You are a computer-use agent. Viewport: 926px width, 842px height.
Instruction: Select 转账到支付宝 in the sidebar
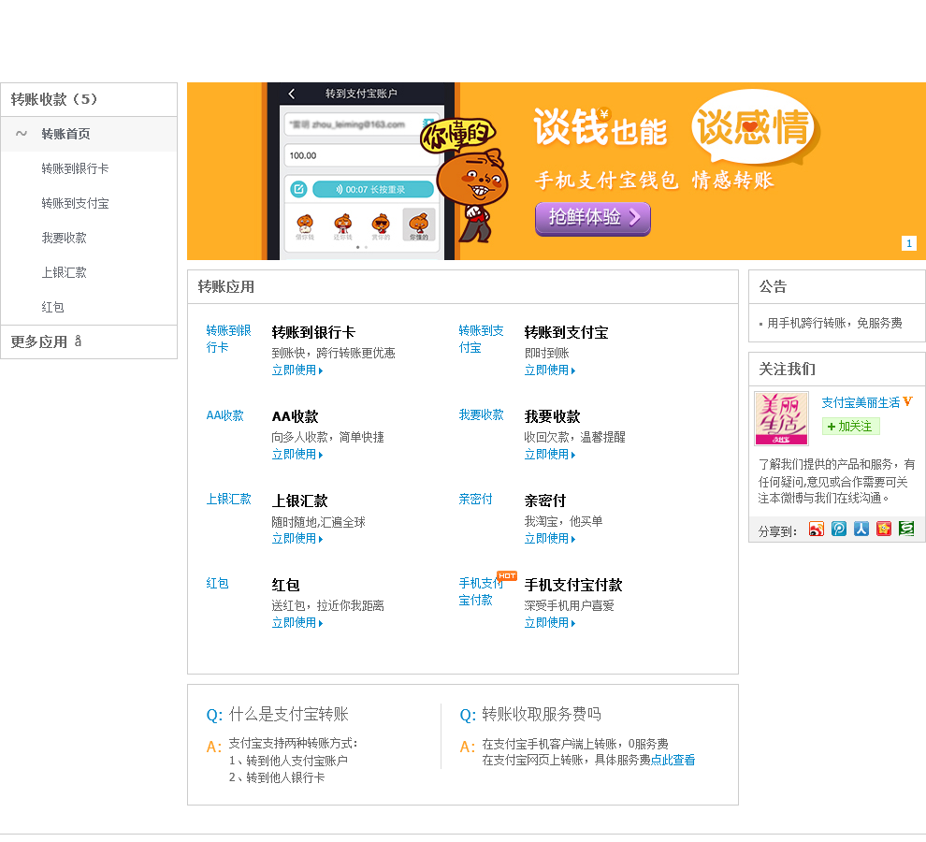pyautogui.click(x=75, y=204)
